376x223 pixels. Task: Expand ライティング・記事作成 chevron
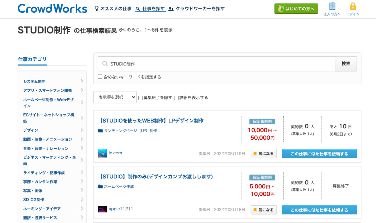click(x=82, y=172)
